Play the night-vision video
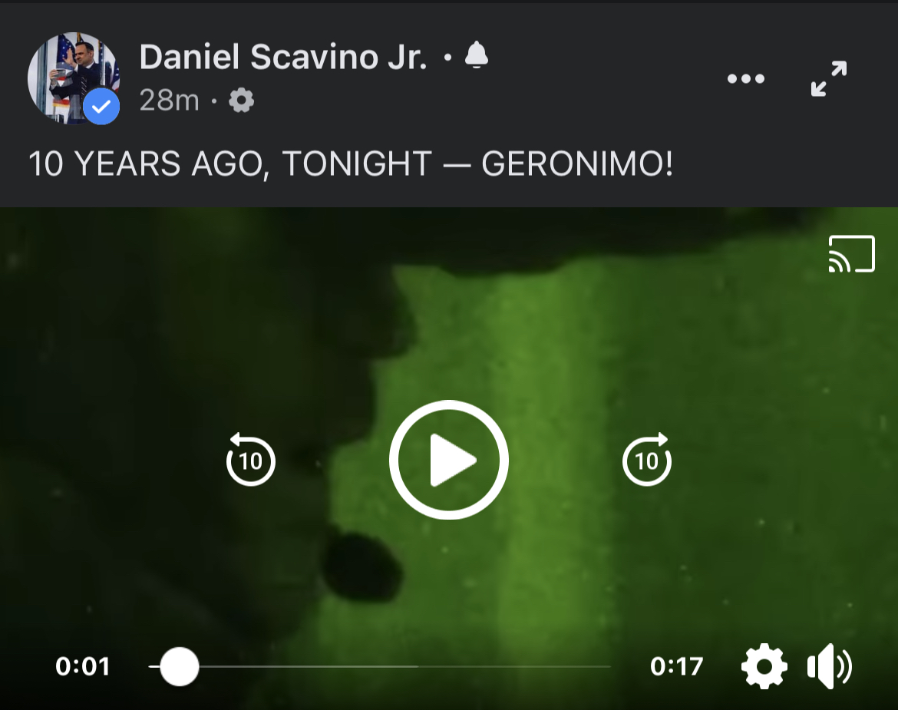Image resolution: width=898 pixels, height=710 pixels. click(449, 460)
